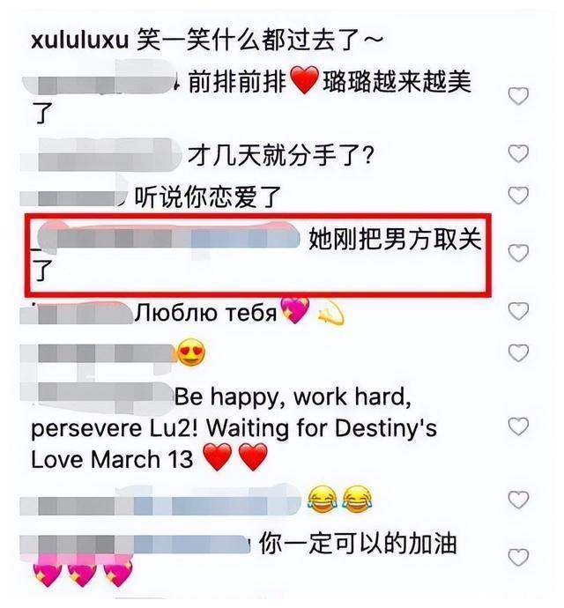Open blurred username in red highlighted comment
Image resolution: width=564 pixels, height=608 pixels.
[167, 236]
